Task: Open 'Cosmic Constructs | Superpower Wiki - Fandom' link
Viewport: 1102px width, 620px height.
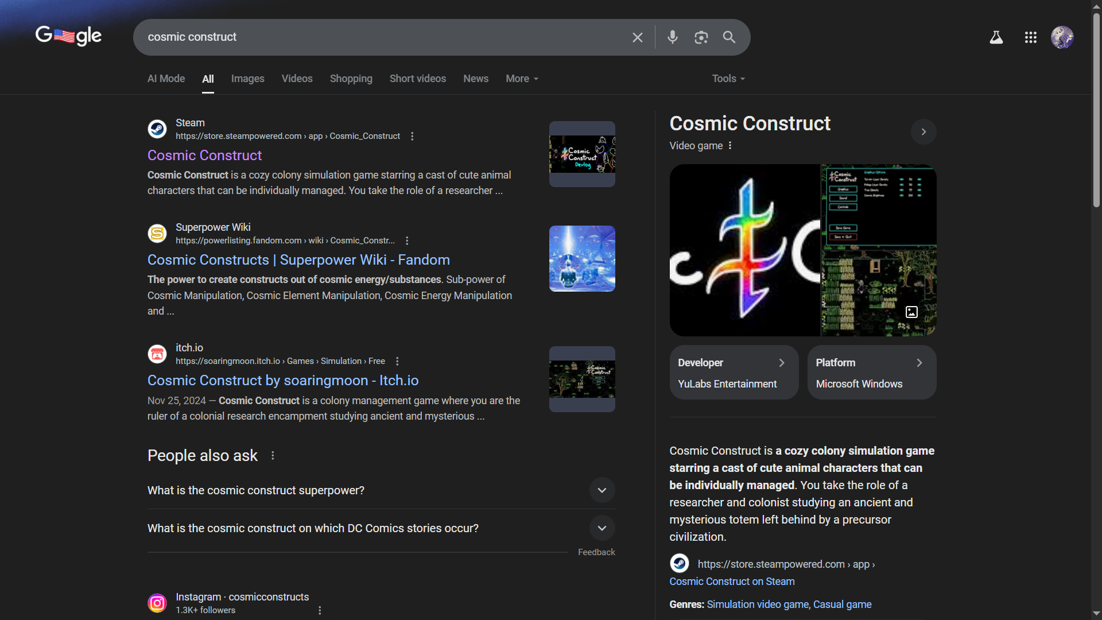Action: 298,259
